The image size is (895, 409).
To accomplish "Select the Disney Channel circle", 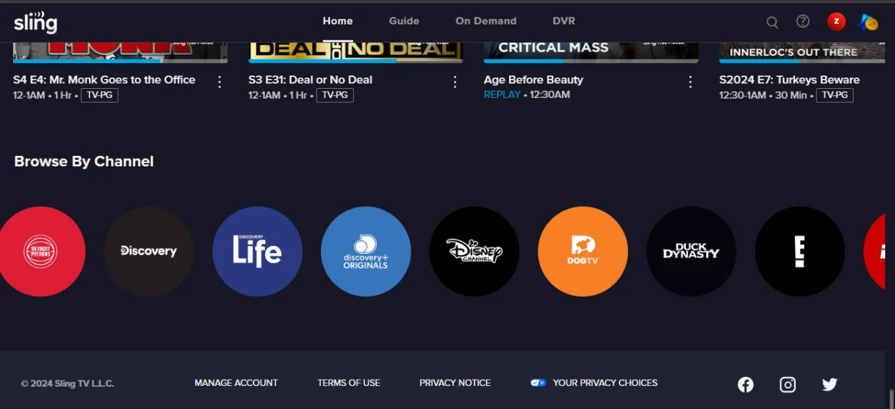I will click(x=474, y=252).
